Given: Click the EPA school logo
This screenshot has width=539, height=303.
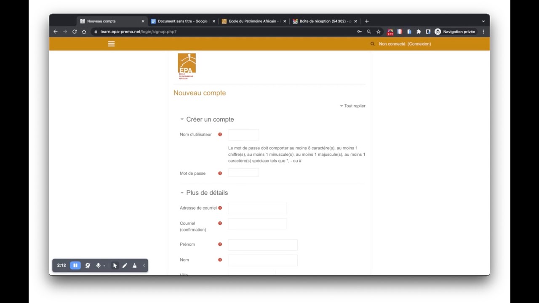Looking at the screenshot, I should point(187,66).
